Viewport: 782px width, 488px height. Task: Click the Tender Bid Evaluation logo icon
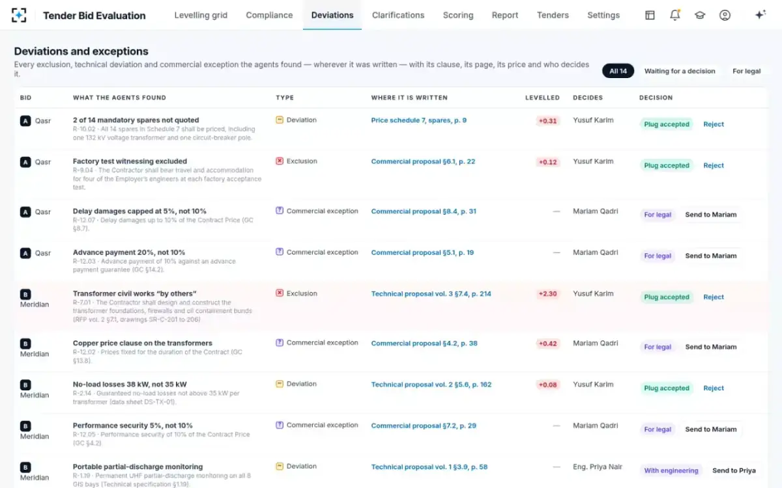point(20,15)
